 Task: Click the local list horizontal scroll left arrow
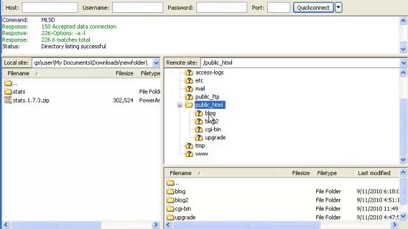(x=6, y=225)
